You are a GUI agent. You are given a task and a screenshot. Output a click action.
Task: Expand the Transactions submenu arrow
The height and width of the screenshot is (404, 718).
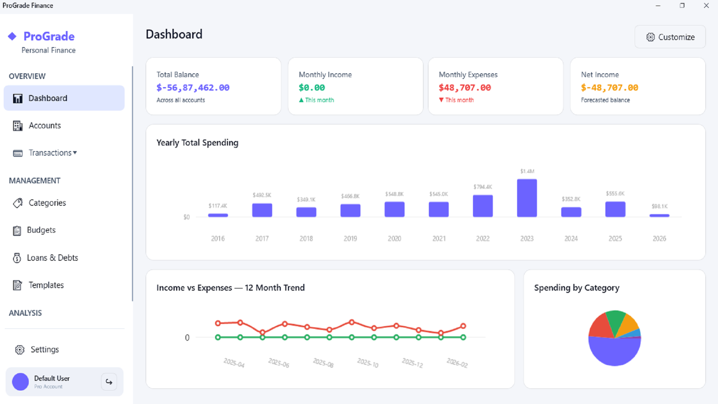tap(75, 153)
